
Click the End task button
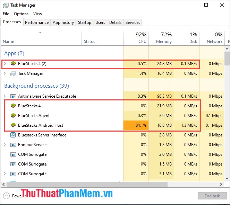pyautogui.click(x=212, y=196)
